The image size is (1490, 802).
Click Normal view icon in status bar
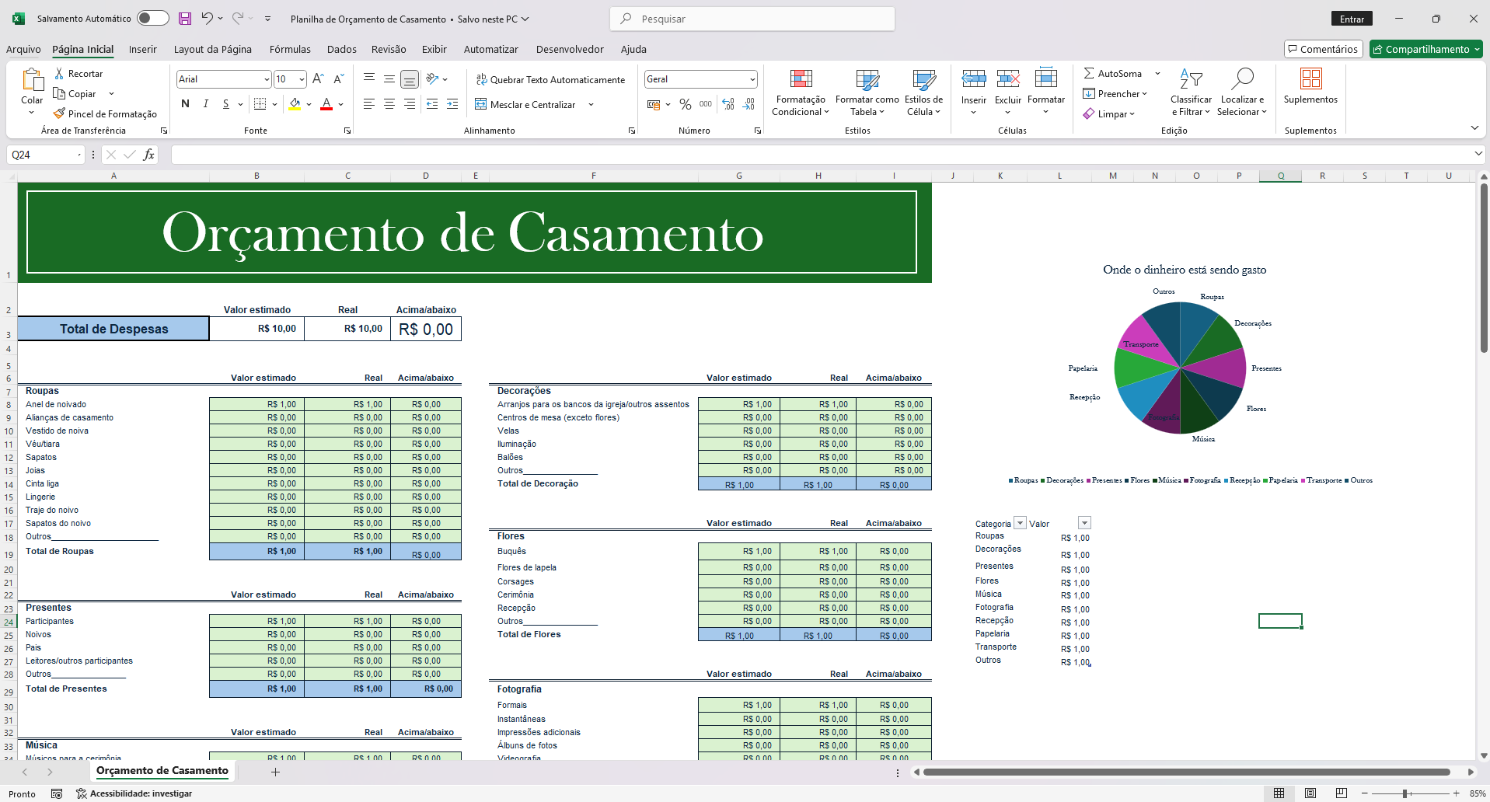[1279, 793]
